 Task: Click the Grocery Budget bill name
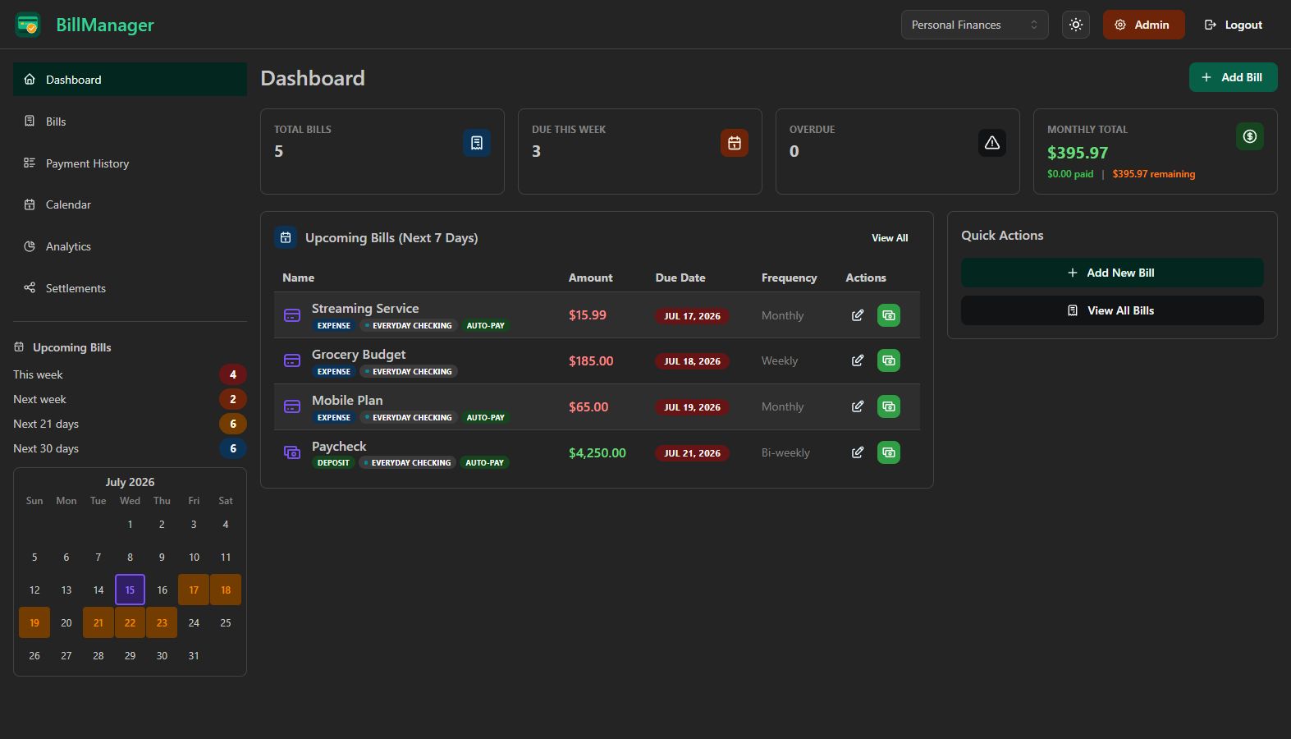tap(359, 354)
